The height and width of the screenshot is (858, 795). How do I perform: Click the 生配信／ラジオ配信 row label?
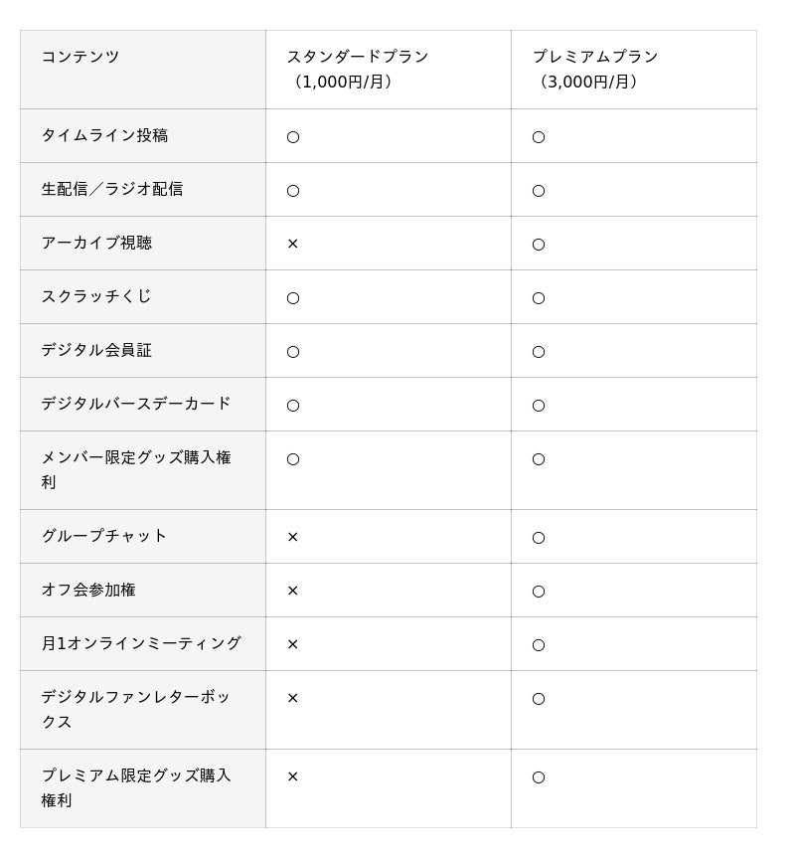point(112,190)
